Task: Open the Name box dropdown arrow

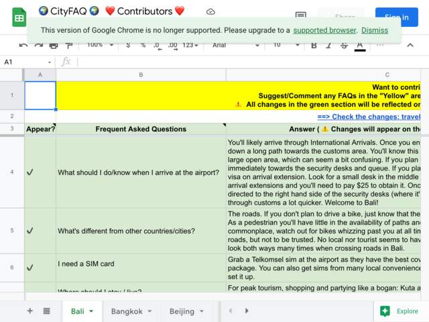Action: coord(50,62)
